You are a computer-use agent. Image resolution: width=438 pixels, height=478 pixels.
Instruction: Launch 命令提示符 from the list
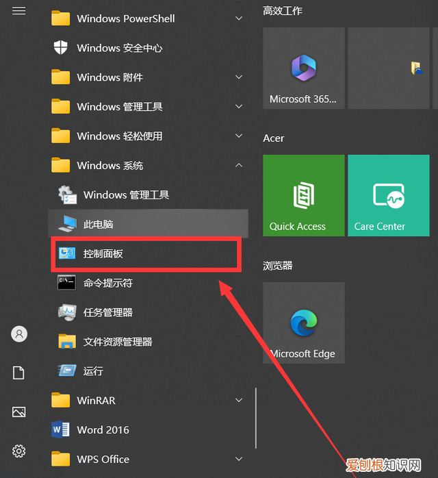(148, 283)
